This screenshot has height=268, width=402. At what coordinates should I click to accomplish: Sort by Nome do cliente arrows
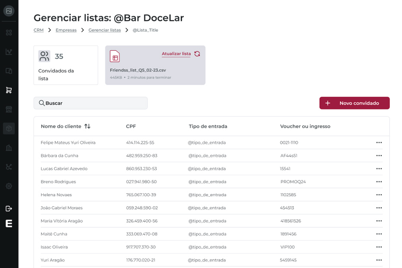pos(87,126)
